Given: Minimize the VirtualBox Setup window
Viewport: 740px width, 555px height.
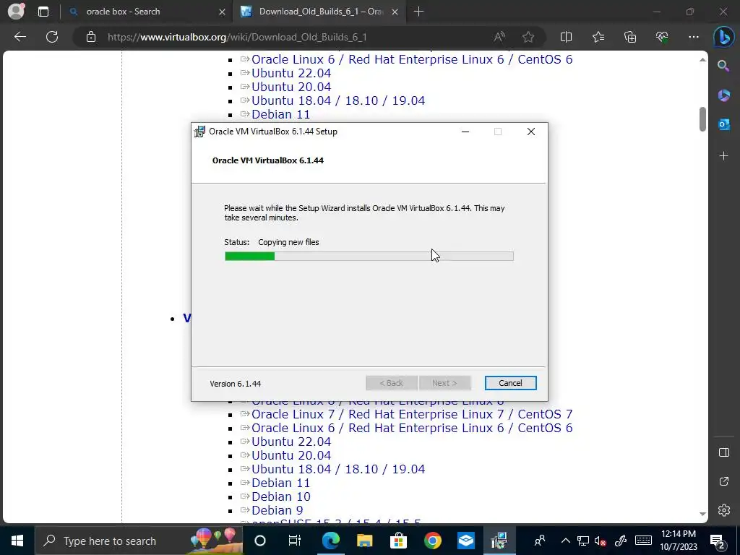Looking at the screenshot, I should [x=465, y=132].
